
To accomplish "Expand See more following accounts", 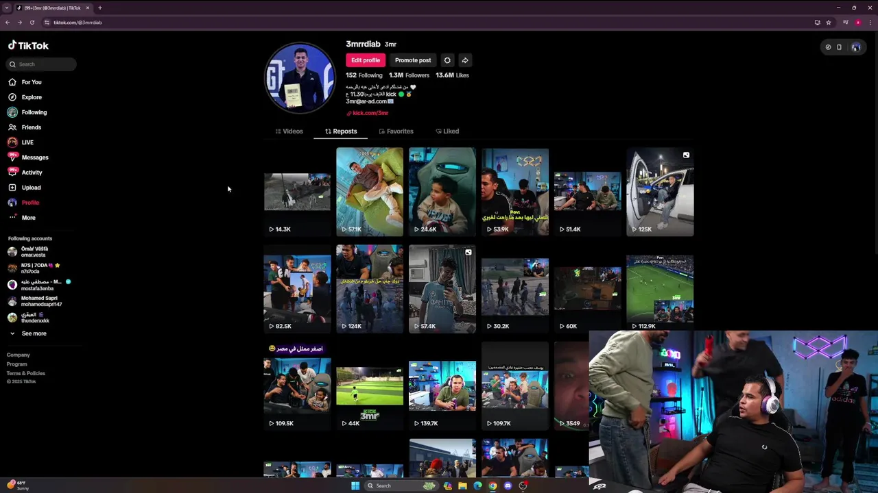I will point(28,333).
